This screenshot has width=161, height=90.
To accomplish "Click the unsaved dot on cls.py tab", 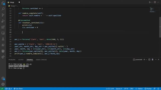I will coord(19,2).
